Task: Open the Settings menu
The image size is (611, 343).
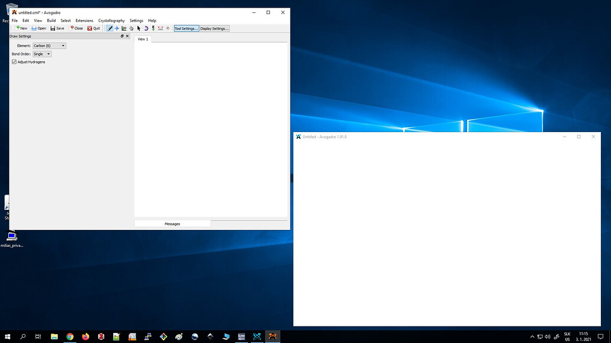Action: tap(136, 21)
